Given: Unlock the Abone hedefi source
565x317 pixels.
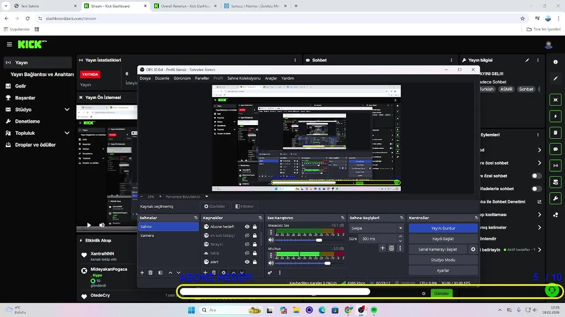Looking at the screenshot, I should click(255, 227).
